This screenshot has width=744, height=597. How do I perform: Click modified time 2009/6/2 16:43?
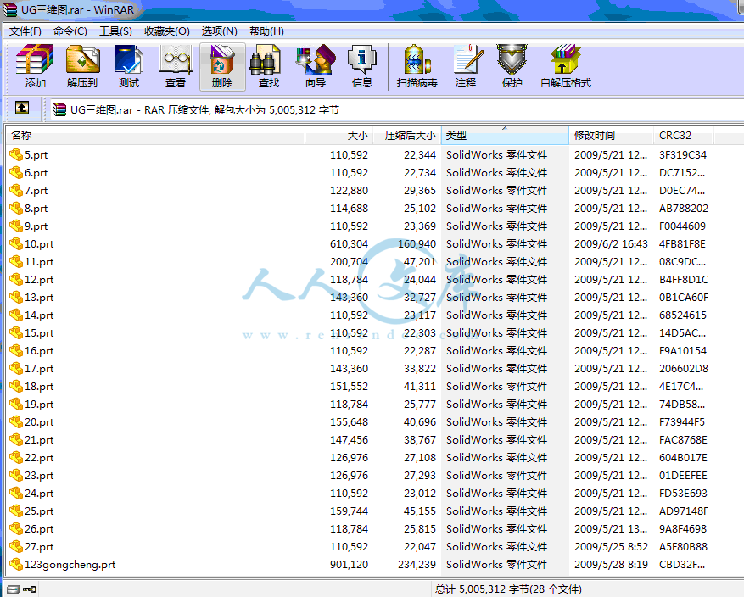tap(611, 243)
